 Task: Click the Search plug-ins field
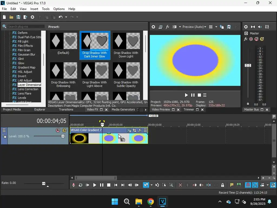click(x=26, y=27)
